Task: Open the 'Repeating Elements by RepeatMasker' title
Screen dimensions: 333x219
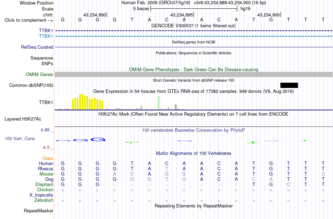Action: click(x=194, y=206)
